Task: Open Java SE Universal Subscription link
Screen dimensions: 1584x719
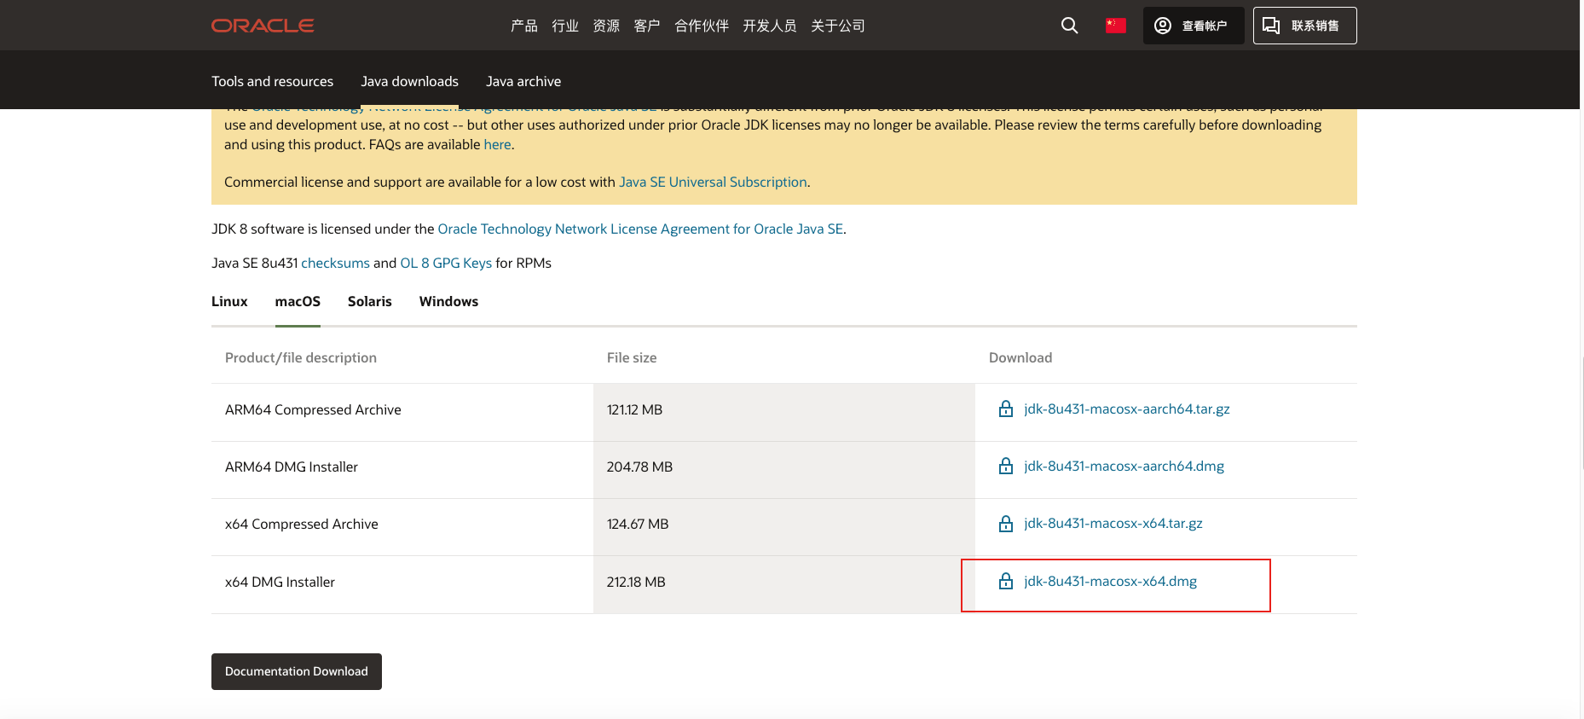Action: pos(713,182)
